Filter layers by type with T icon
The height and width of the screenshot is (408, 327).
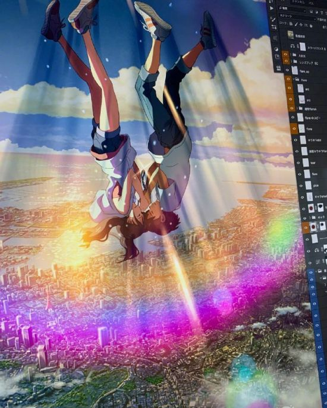322,12
